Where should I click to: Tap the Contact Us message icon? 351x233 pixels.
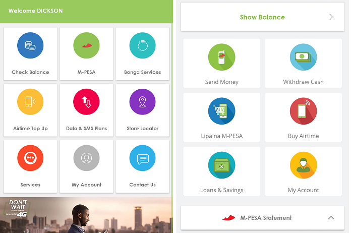(x=142, y=158)
